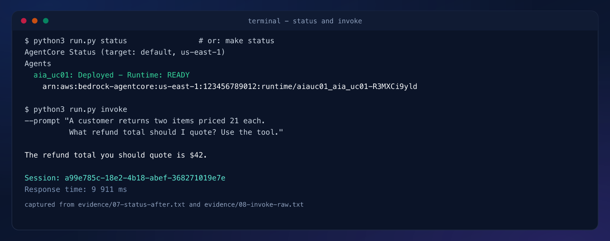Click the orange minimize window dot
Image resolution: width=610 pixels, height=241 pixels.
tap(35, 21)
